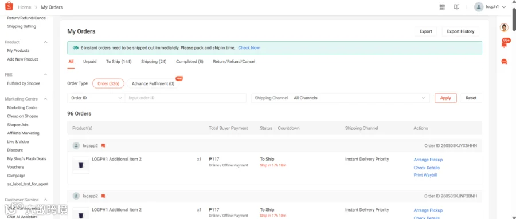Switch to the All orders tab

71,62
